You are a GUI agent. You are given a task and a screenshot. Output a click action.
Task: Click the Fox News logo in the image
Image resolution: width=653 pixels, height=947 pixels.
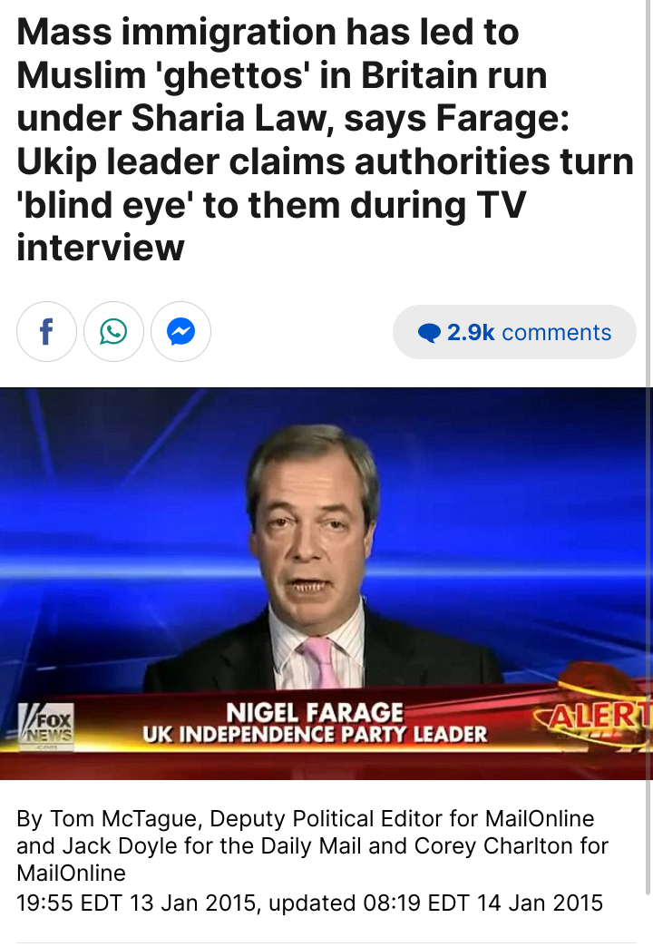click(x=46, y=727)
